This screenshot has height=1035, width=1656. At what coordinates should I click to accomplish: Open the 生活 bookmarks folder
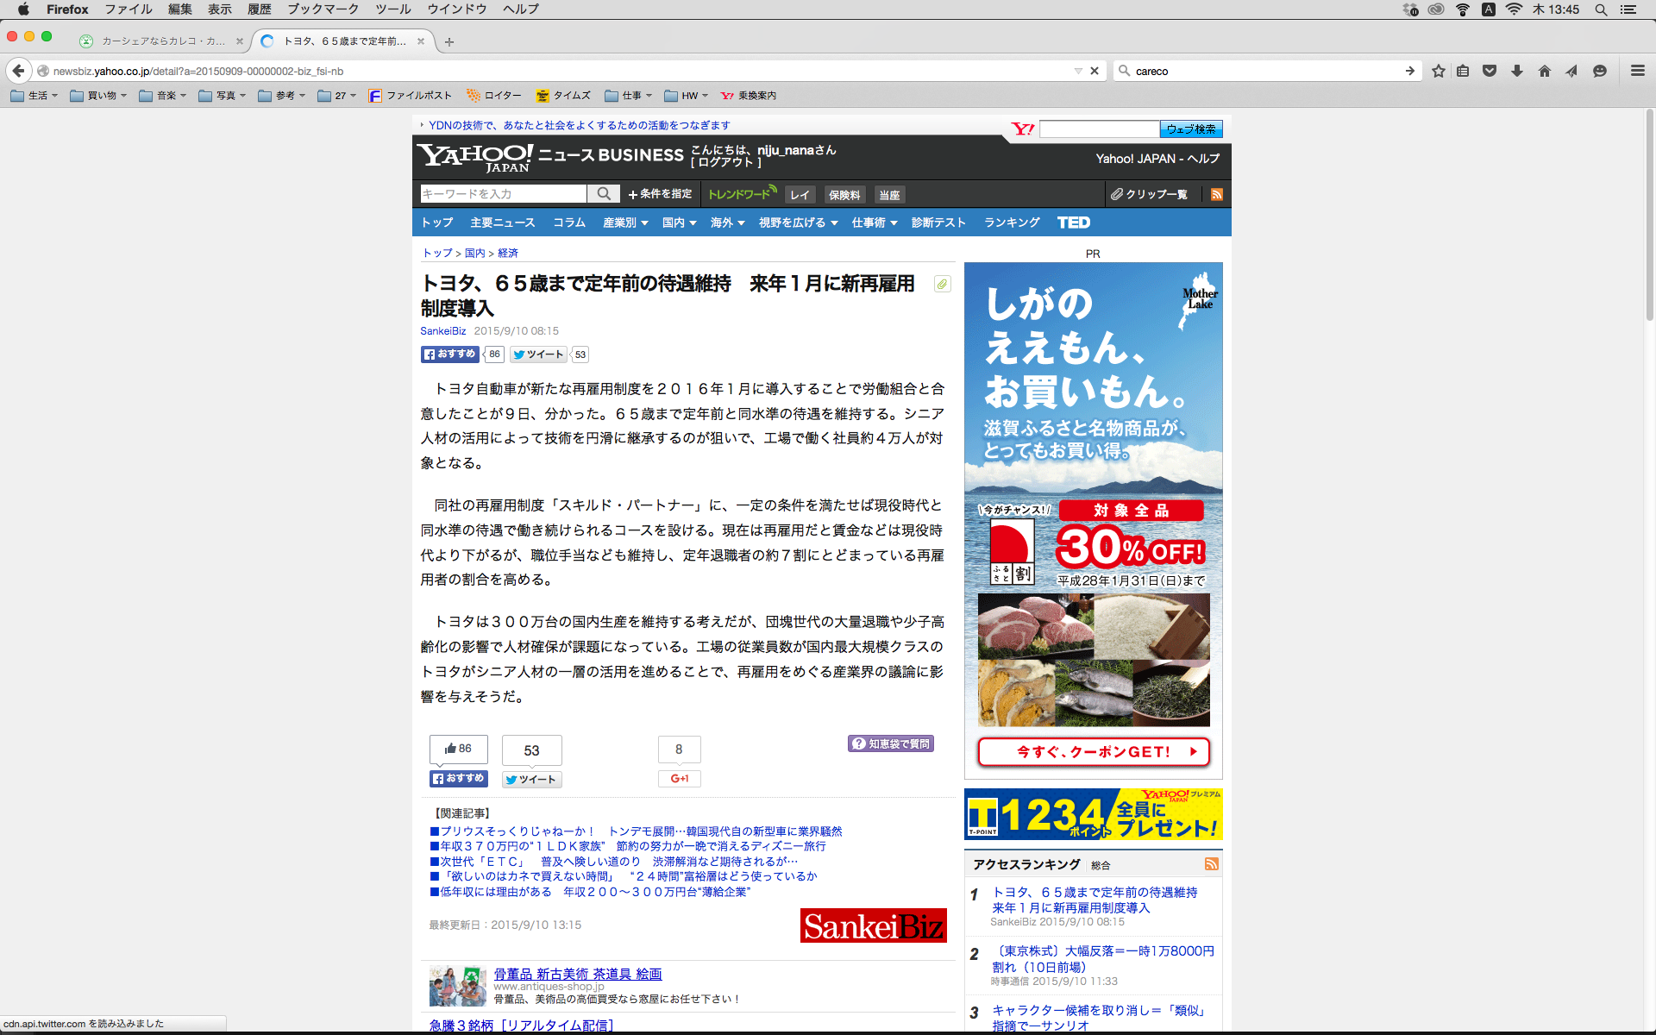[x=34, y=96]
